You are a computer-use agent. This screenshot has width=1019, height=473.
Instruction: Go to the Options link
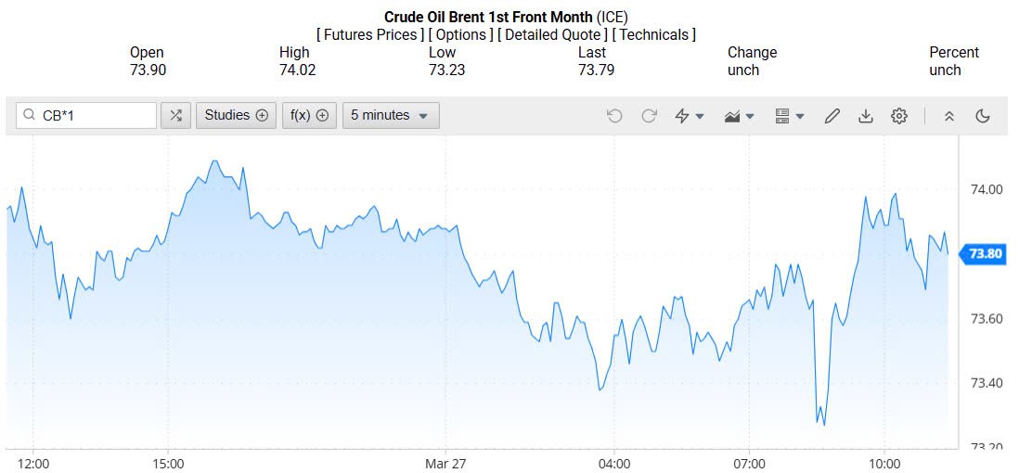point(461,34)
